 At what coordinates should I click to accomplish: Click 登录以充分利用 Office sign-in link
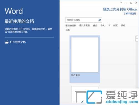(120, 9)
